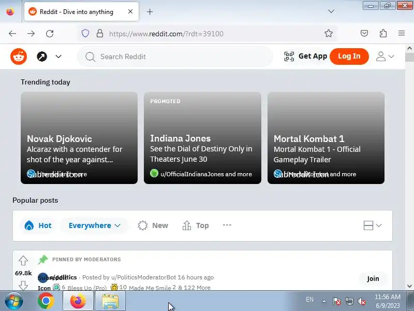Open the Windows Explorer taskbar icon
The image size is (414, 311).
pos(110,301)
